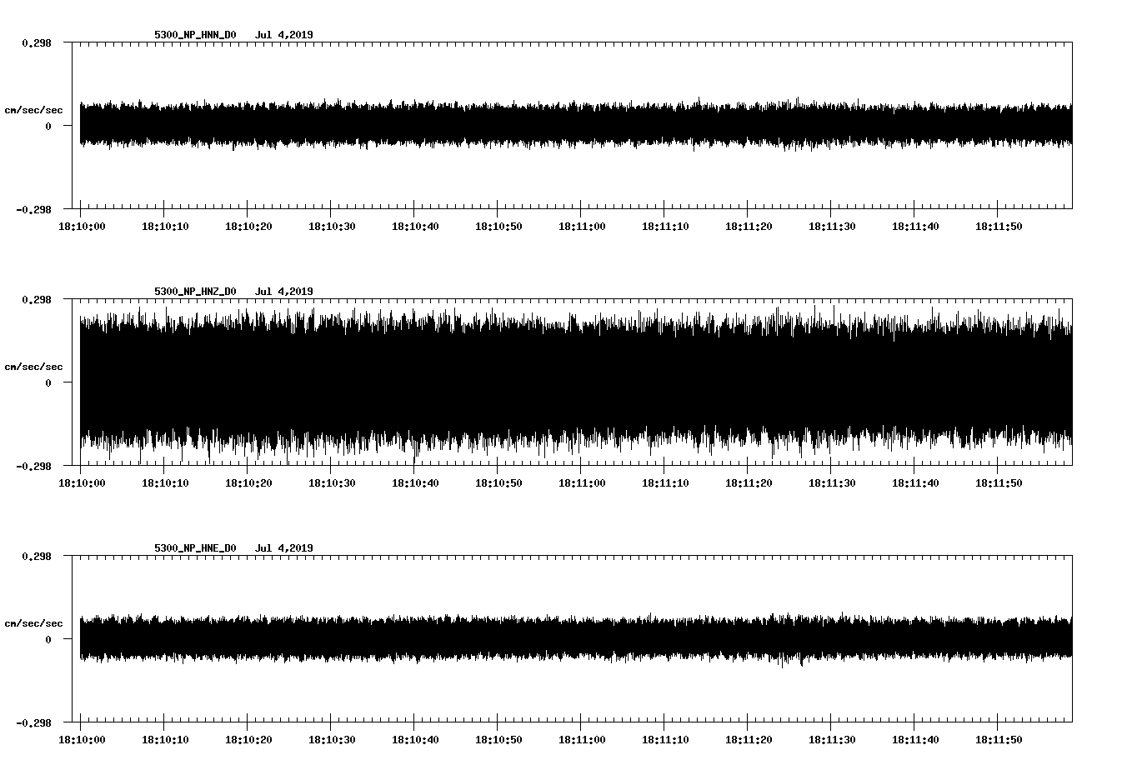The height and width of the screenshot is (770, 1132).
Task: Select the 18:11:20 label under HNZ plot
Action: coord(749,483)
